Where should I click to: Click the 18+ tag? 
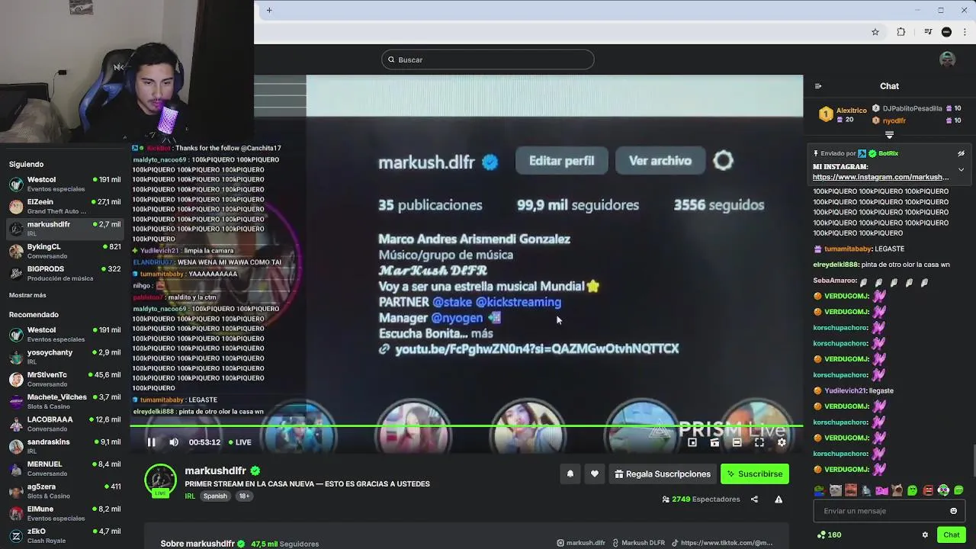click(244, 496)
